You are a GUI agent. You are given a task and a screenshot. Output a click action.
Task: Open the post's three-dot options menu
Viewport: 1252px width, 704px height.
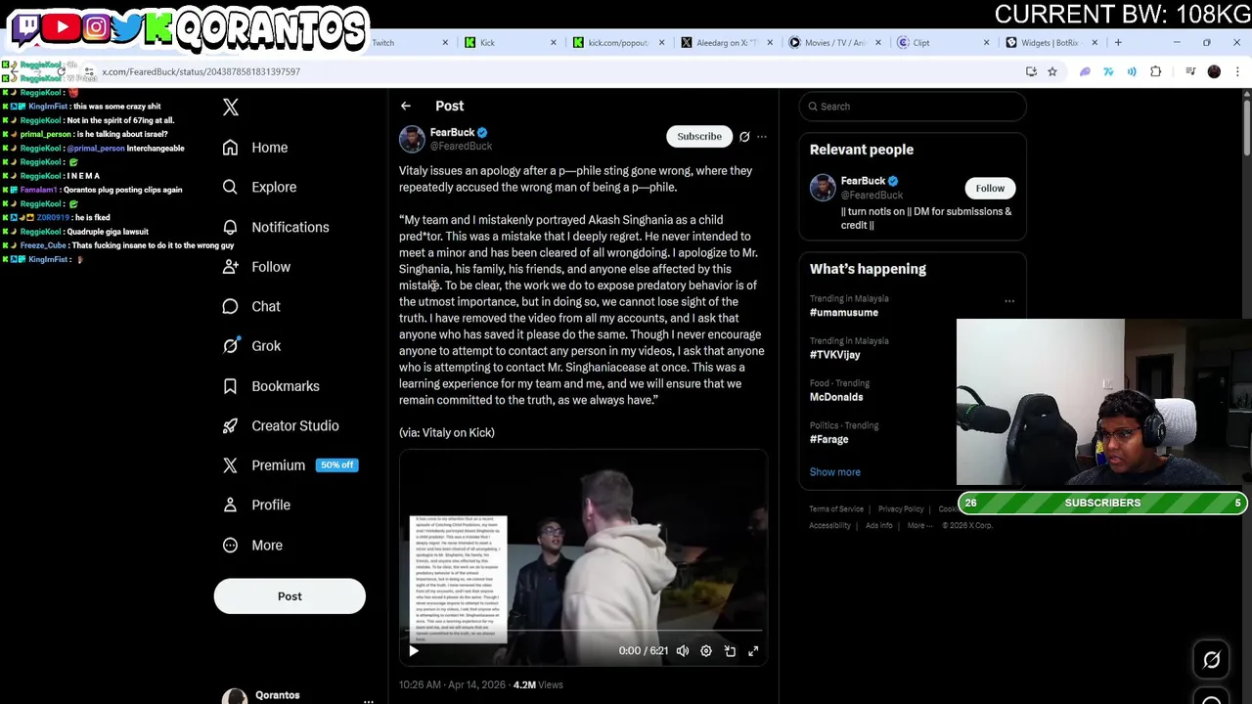(x=762, y=137)
